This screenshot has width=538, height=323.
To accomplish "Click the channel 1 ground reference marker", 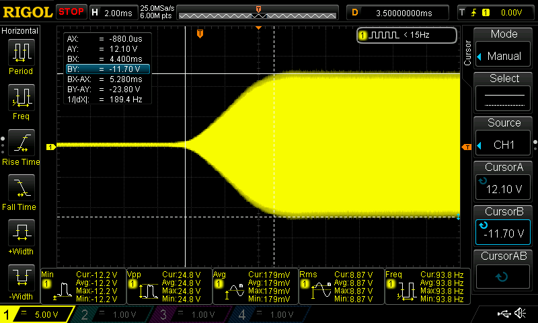I will pyautogui.click(x=51, y=147).
